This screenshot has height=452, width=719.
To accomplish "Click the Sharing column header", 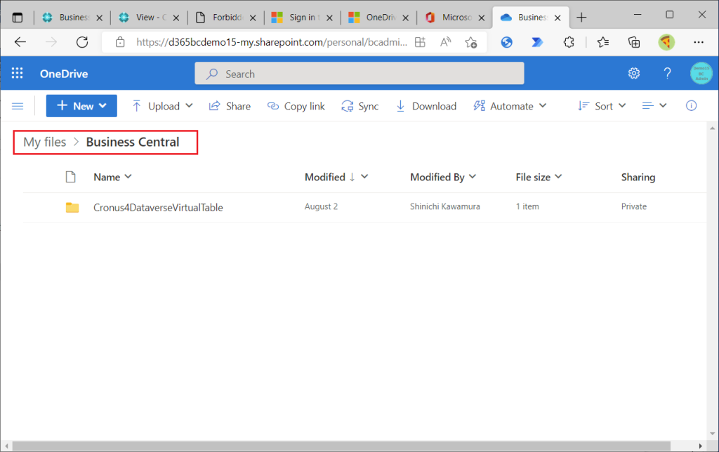I will 638,177.
